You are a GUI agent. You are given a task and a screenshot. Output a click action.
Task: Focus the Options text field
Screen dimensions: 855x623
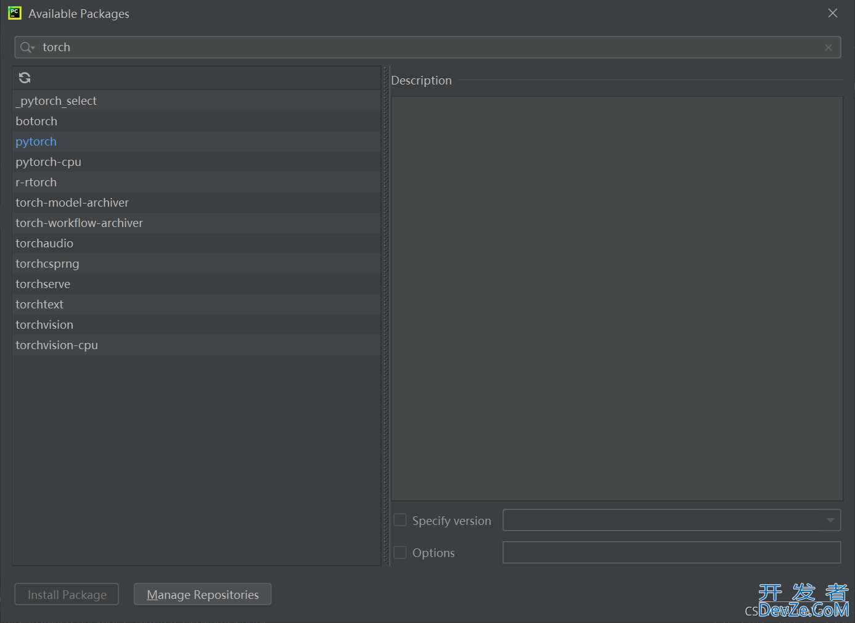tap(672, 552)
